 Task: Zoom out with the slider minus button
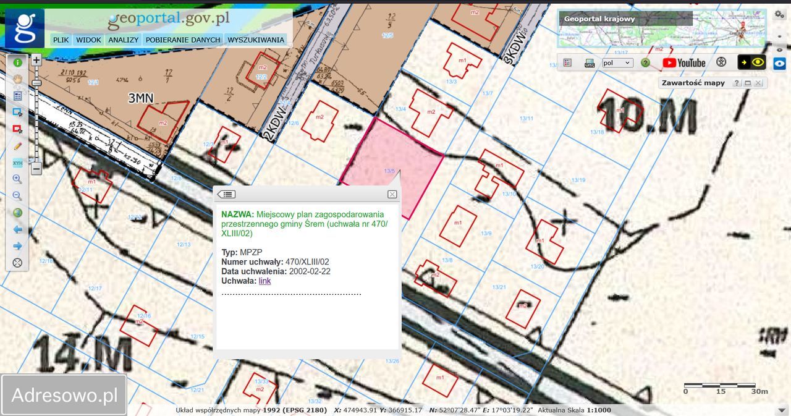pyautogui.click(x=36, y=168)
